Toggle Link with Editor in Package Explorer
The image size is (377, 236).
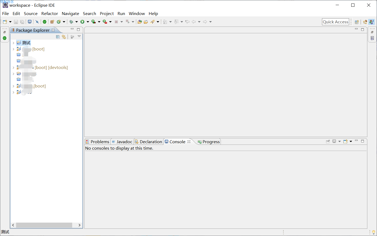pyautogui.click(x=64, y=37)
